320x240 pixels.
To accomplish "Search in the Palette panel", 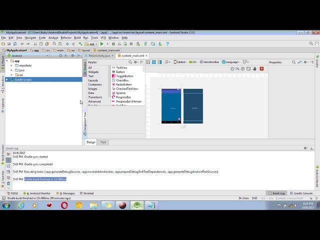I will [x=131, y=62].
